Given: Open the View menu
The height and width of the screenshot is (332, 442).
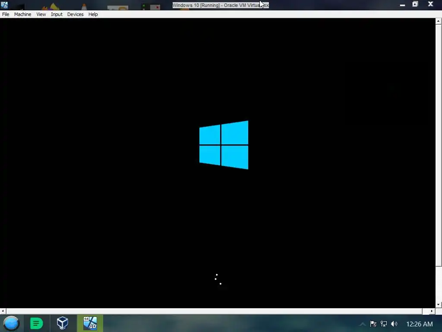Looking at the screenshot, I should pos(41,14).
